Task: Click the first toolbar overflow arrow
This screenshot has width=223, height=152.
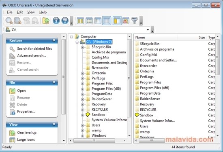Action: (71, 21)
